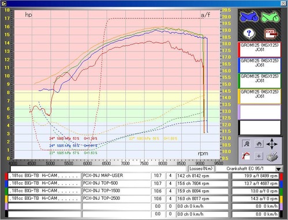This screenshot has height=220, width=288.
Task: Click the blue motorcycle icon
Action: point(249,17)
